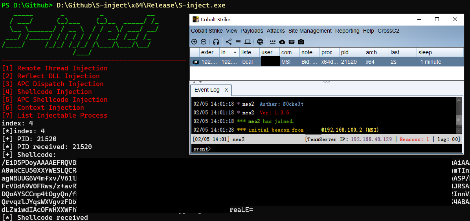
Task: Click 'neo2 has joined.' log line
Action: tap(271, 122)
